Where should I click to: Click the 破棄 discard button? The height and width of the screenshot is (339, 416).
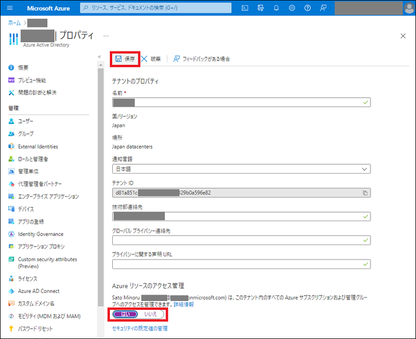[x=151, y=59]
